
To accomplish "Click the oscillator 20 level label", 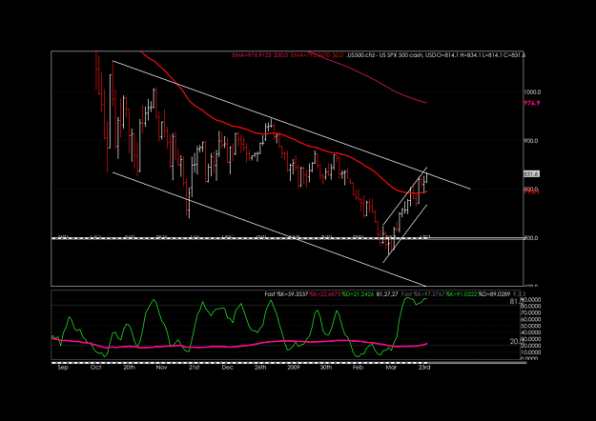I will pyautogui.click(x=516, y=342).
